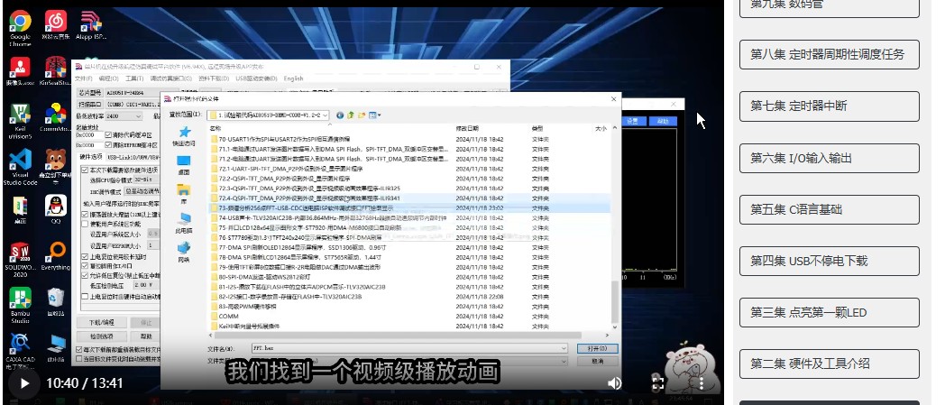Image resolution: width=945 pixels, height=405 pixels.
Task: Toggle 上电复位使用较长延时 checkbox
Action: [x=85, y=257]
